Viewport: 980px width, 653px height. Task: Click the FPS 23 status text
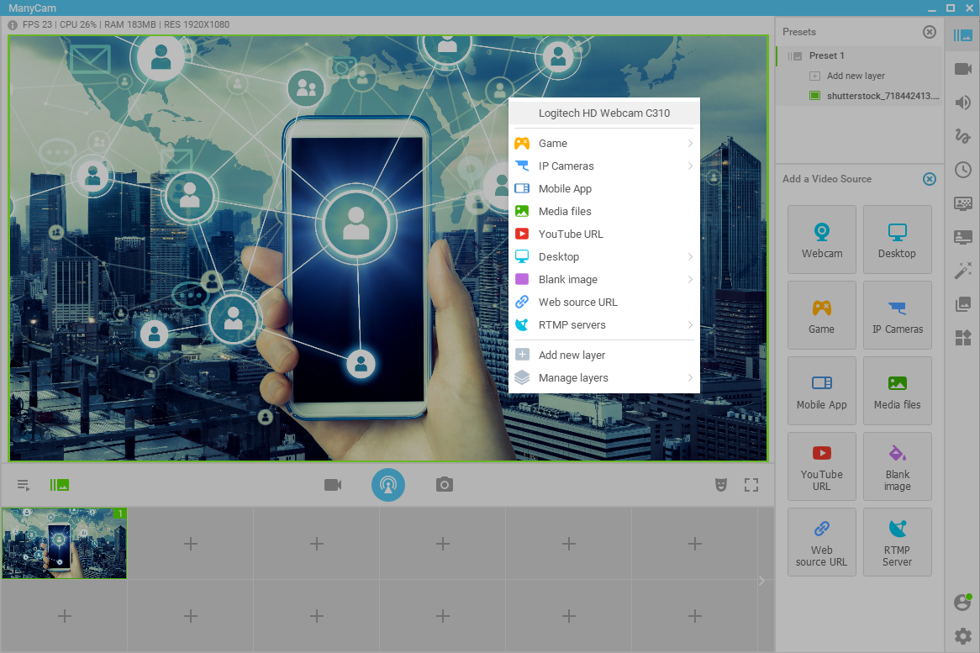click(38, 24)
